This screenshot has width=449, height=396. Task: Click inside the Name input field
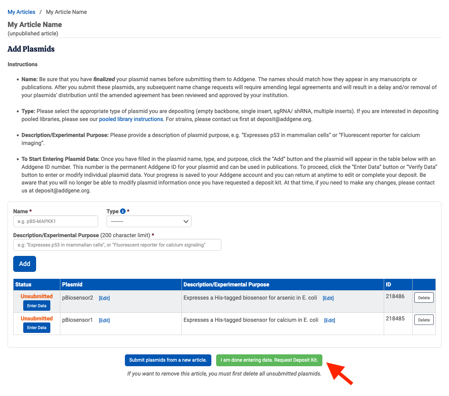[55, 221]
